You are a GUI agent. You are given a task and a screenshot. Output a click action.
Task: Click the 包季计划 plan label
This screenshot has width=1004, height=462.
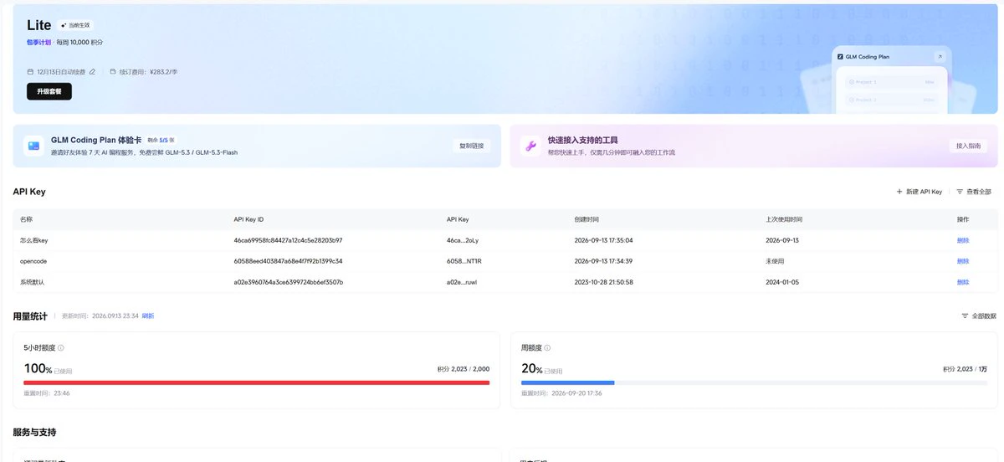(38, 42)
